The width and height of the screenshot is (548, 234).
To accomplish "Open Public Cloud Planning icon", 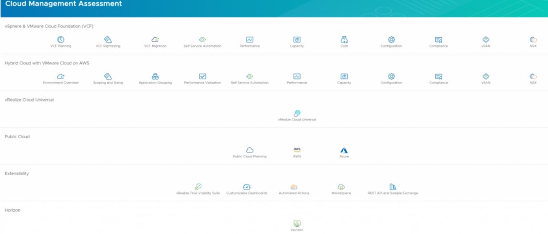I will coord(250,150).
